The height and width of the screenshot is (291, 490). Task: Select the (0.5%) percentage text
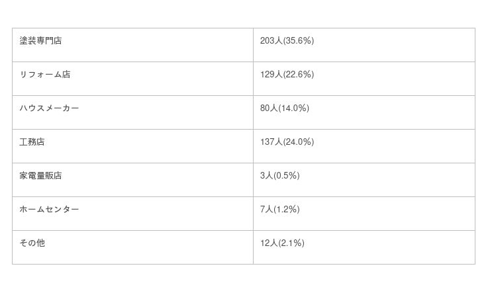287,176
